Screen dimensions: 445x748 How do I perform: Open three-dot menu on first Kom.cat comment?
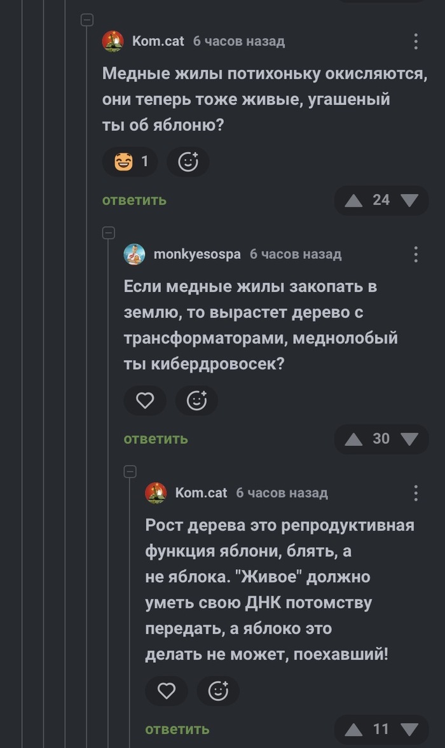(416, 42)
